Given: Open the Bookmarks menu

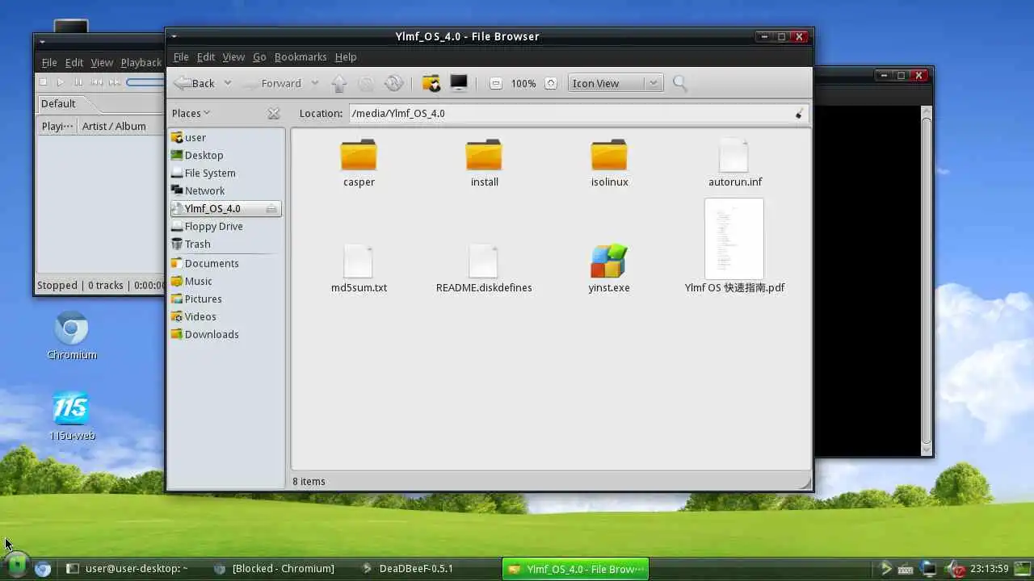Looking at the screenshot, I should pyautogui.click(x=301, y=57).
